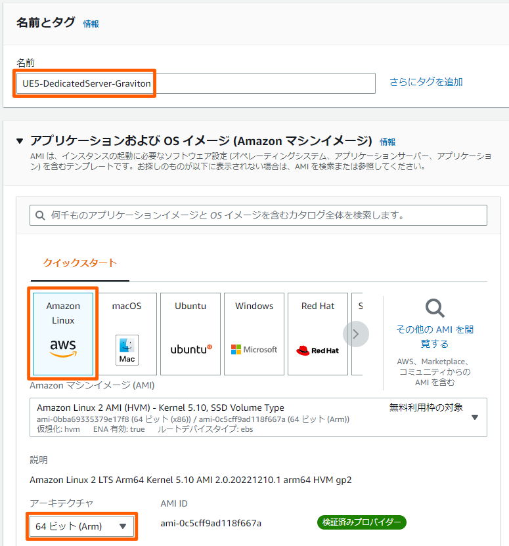The height and width of the screenshot is (546, 509).
Task: Open the アーキテクチャ 64 ビット (Arm) dropdown
Action: [81, 526]
